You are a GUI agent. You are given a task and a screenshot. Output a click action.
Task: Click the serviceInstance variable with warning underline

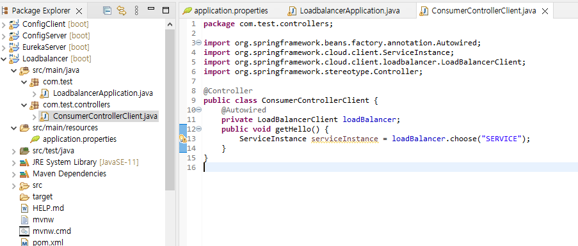pos(344,139)
